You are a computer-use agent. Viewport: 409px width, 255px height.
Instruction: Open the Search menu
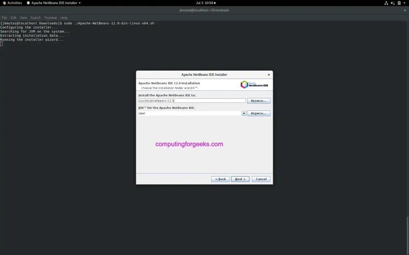(x=36, y=18)
